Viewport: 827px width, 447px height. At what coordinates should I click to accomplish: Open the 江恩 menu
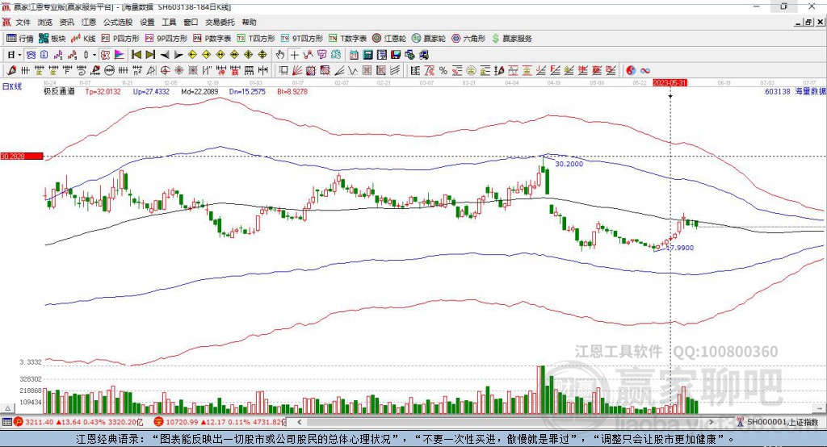pyautogui.click(x=89, y=22)
